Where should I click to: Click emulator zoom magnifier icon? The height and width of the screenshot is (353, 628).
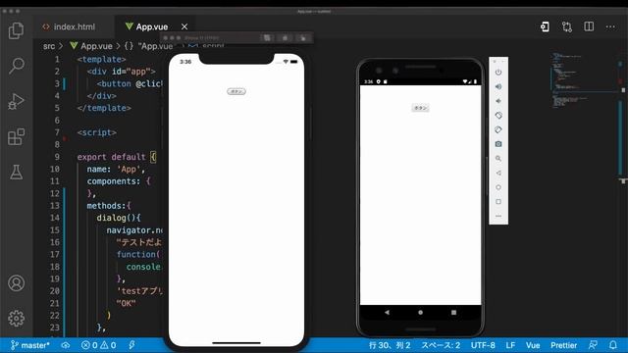tap(498, 159)
